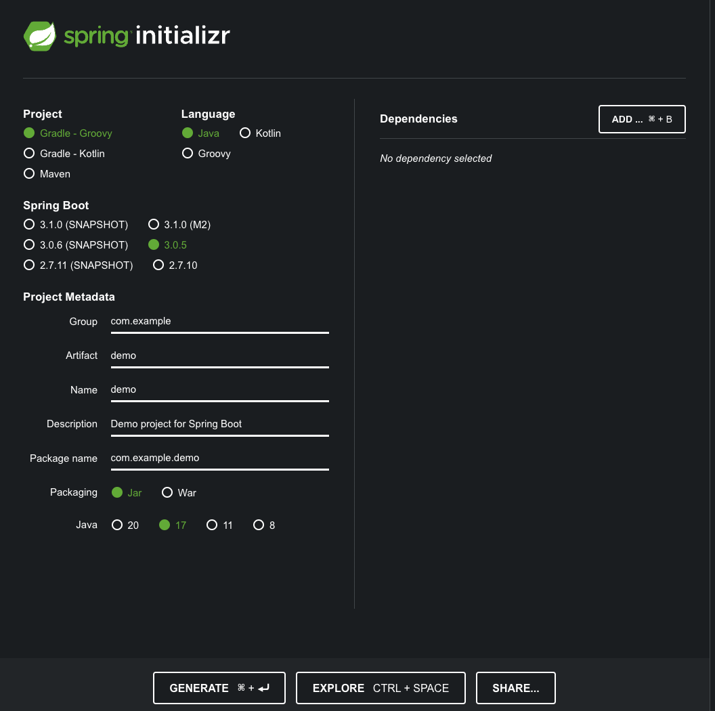Focus the Artifact input field

coord(220,356)
